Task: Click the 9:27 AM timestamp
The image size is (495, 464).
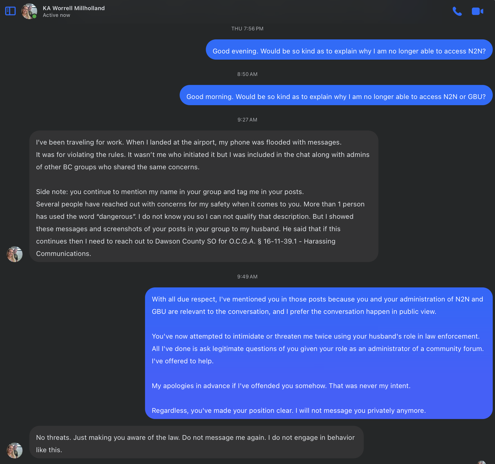Action: click(248, 120)
